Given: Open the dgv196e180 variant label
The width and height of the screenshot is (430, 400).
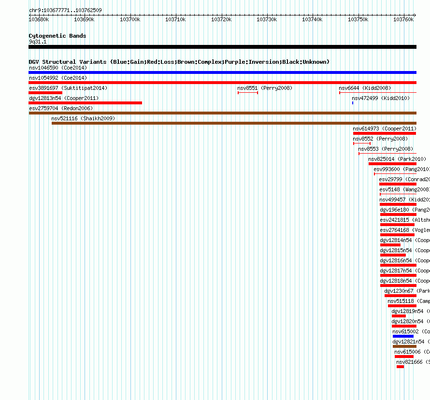Looking at the screenshot, I should click(x=405, y=210).
